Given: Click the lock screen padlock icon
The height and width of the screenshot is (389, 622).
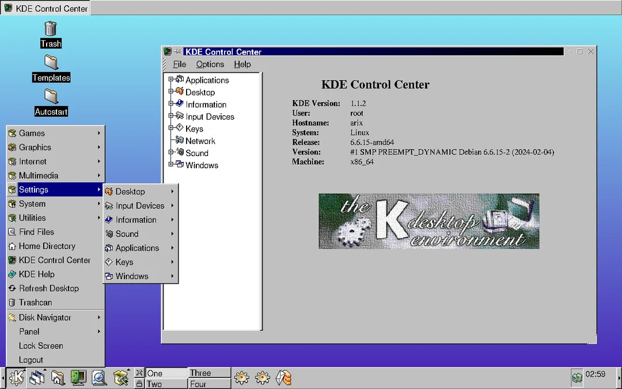Looking at the screenshot, I should pyautogui.click(x=139, y=384).
